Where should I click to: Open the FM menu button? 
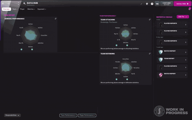point(157,4)
